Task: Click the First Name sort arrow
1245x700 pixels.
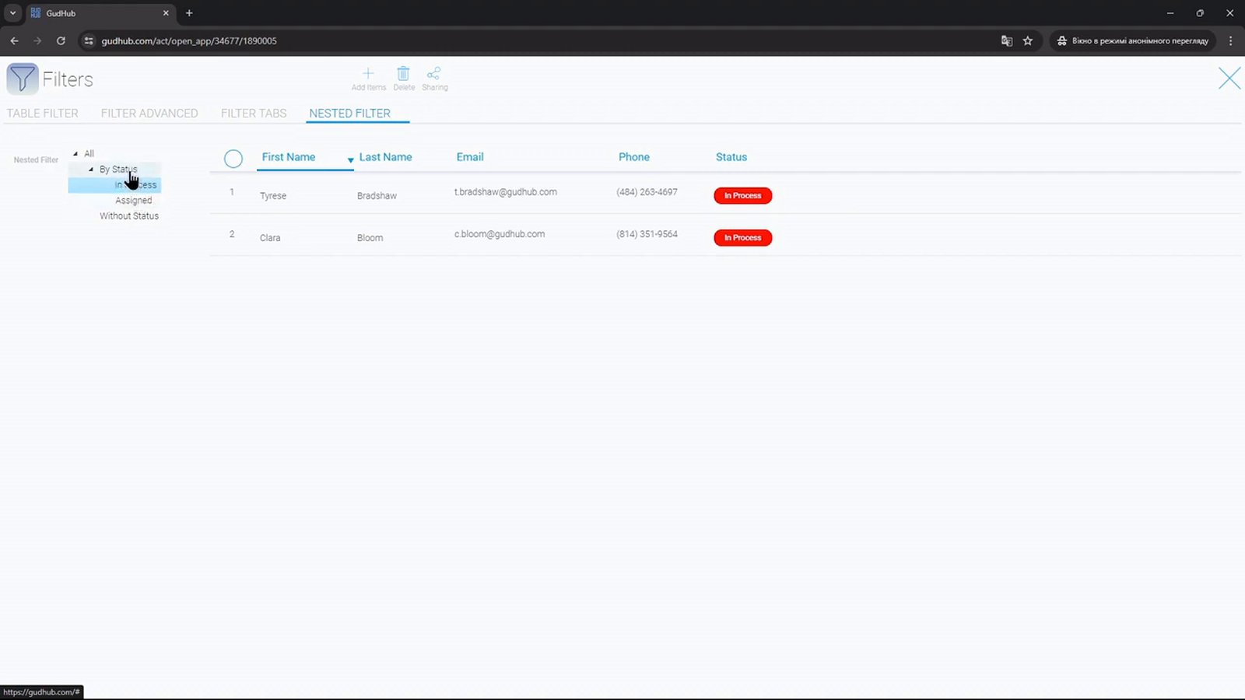Action: (x=350, y=160)
